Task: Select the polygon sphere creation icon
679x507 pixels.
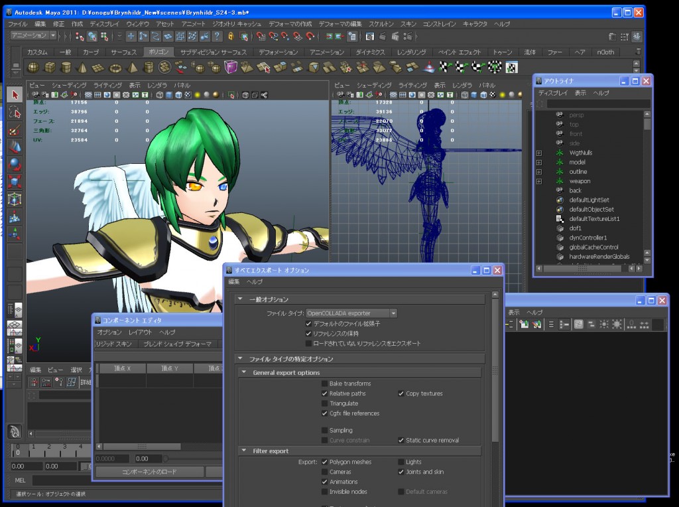Action: 32,66
